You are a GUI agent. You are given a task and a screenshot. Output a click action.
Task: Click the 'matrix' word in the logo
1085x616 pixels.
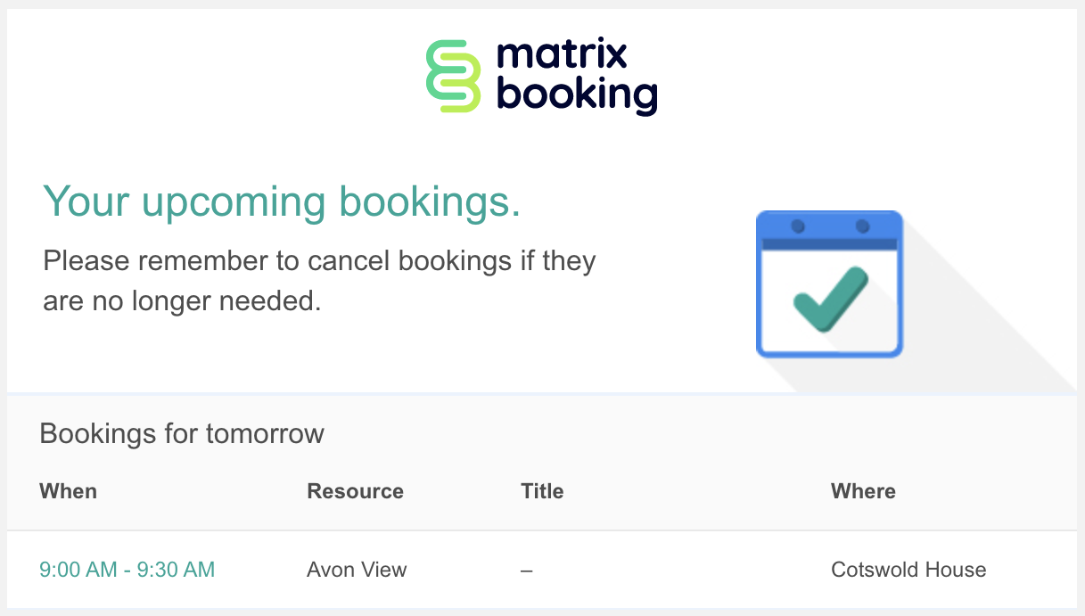562,56
